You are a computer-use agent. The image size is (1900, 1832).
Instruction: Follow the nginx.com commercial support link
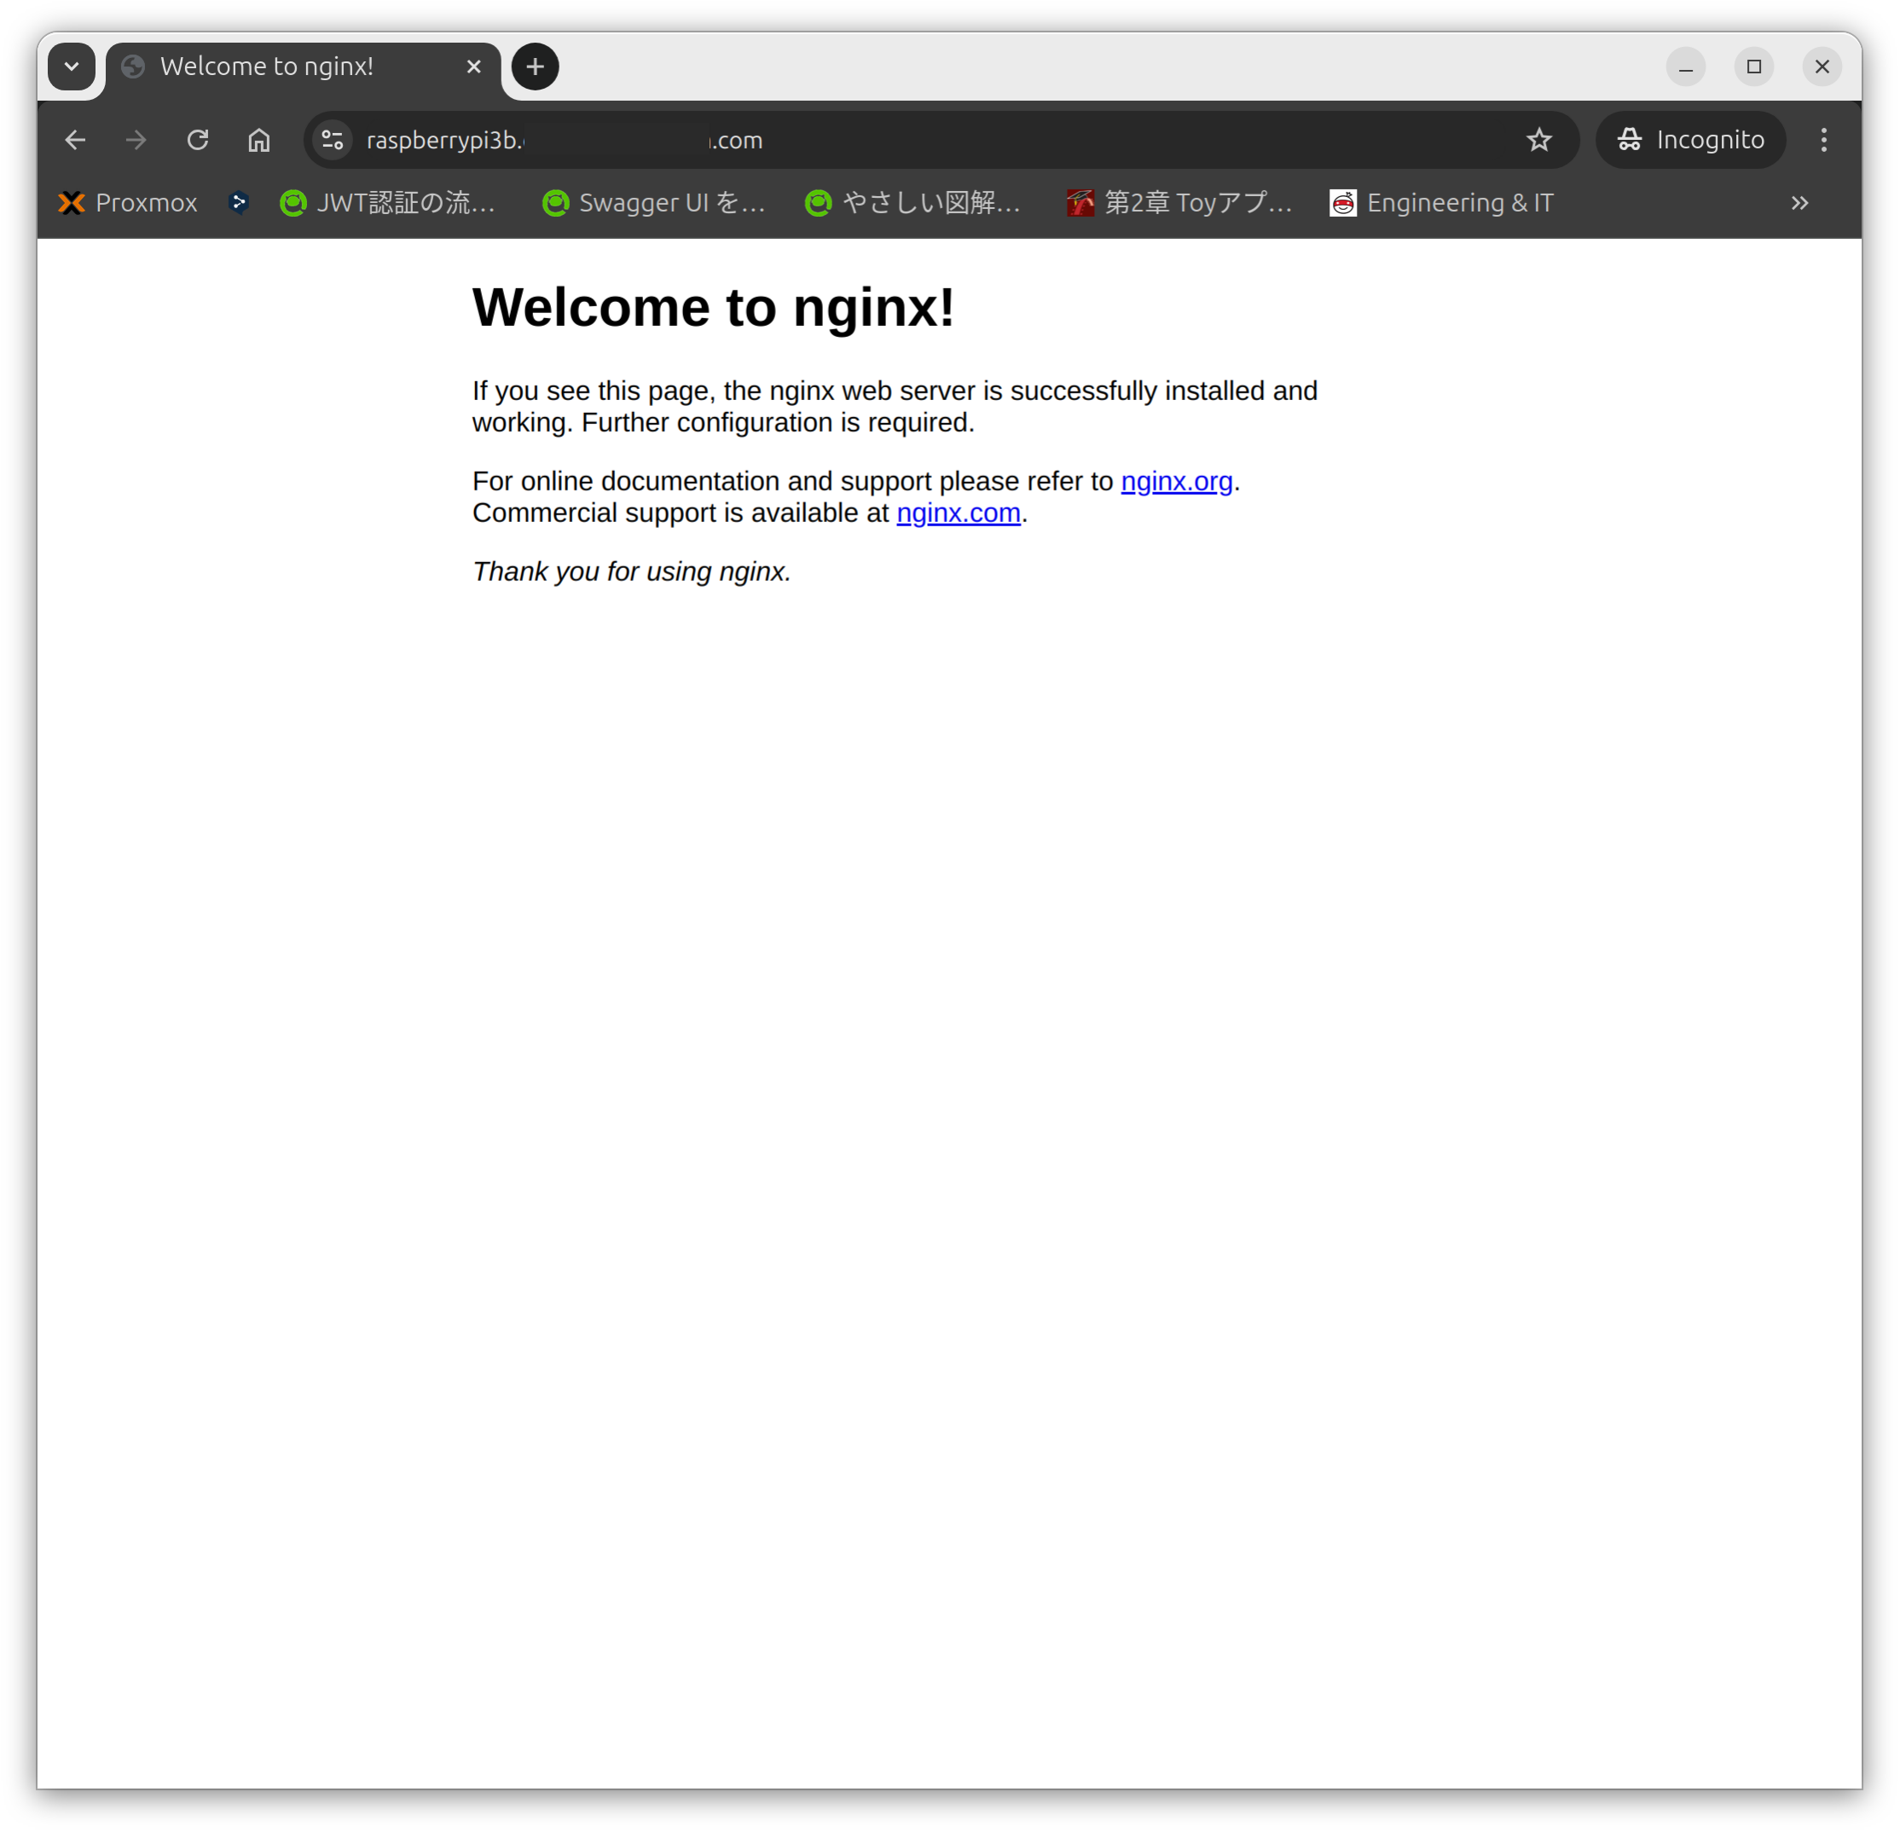[958, 513]
